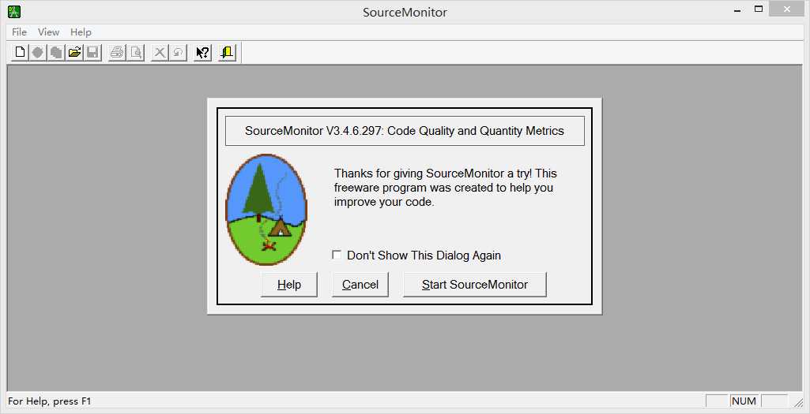Click the campfire tent logo image

coord(266,209)
